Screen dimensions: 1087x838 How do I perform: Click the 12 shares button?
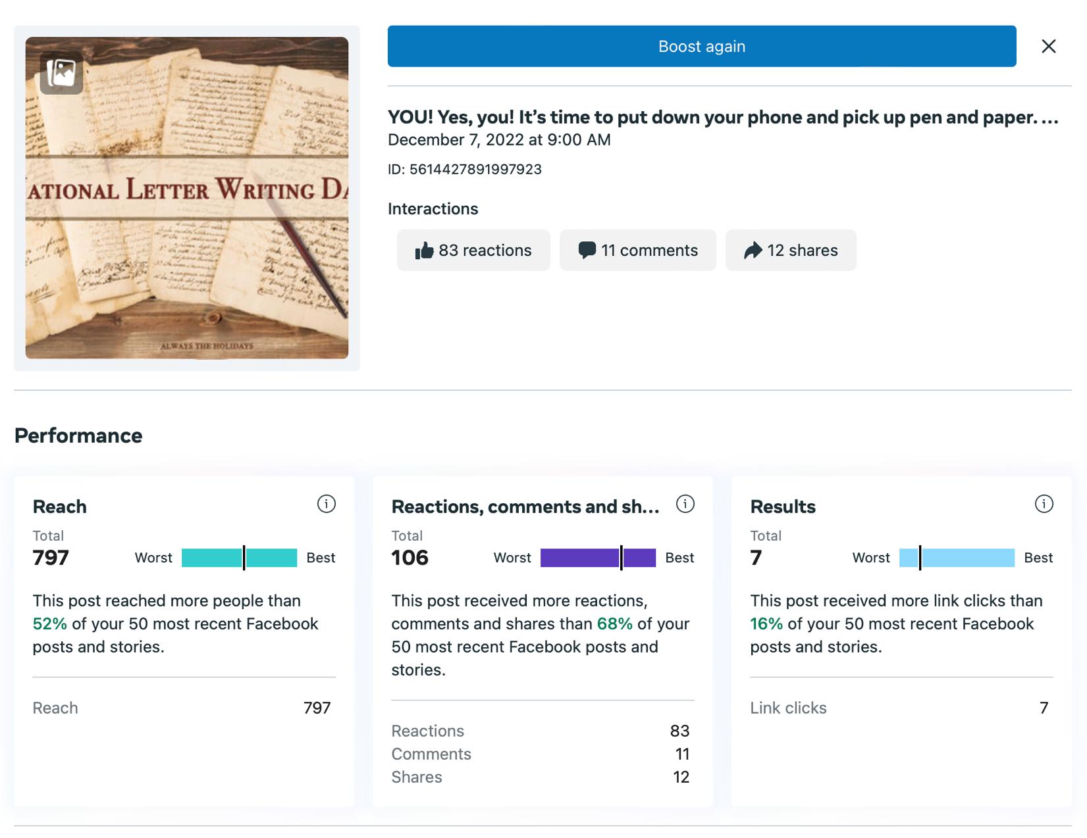click(791, 250)
